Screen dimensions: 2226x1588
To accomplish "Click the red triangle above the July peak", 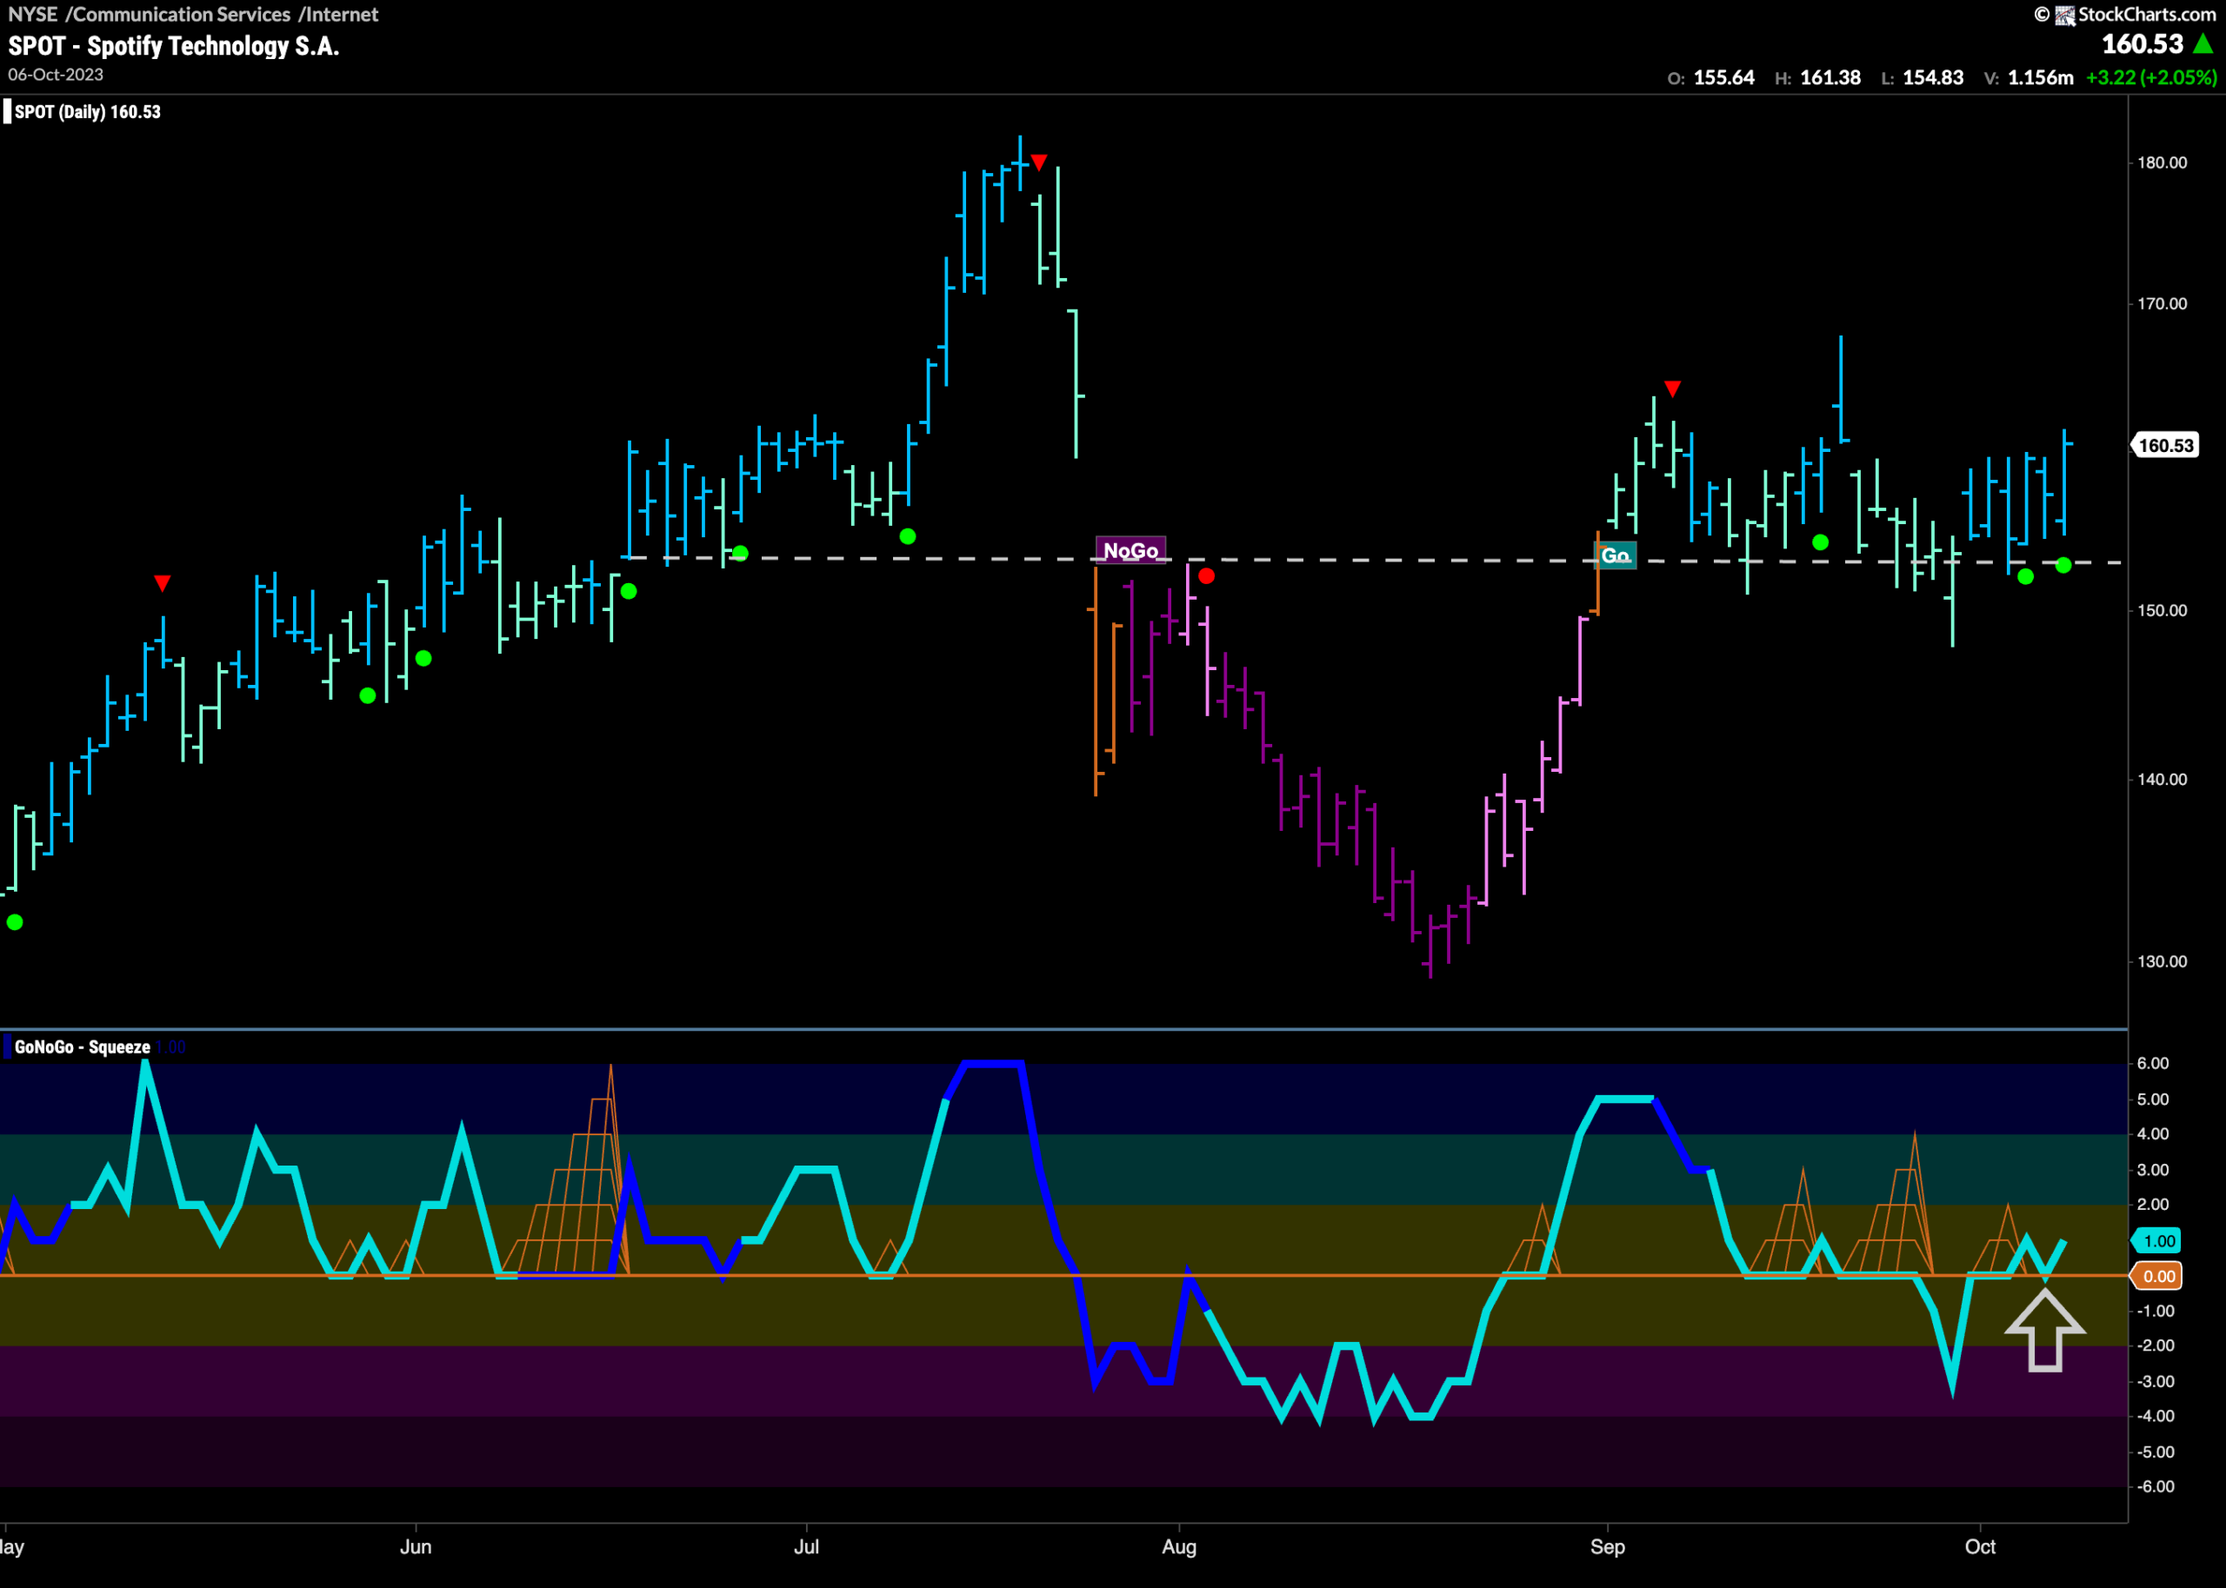I will 1040,163.
